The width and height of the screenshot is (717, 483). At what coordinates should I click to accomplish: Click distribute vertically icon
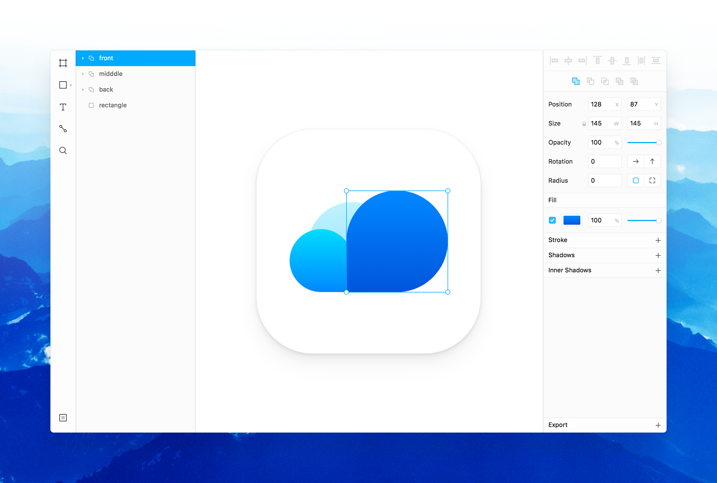point(656,61)
